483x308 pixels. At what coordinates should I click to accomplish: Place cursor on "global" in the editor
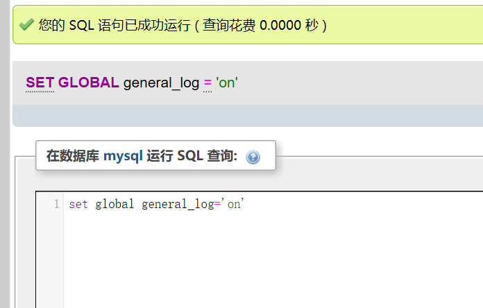point(115,204)
